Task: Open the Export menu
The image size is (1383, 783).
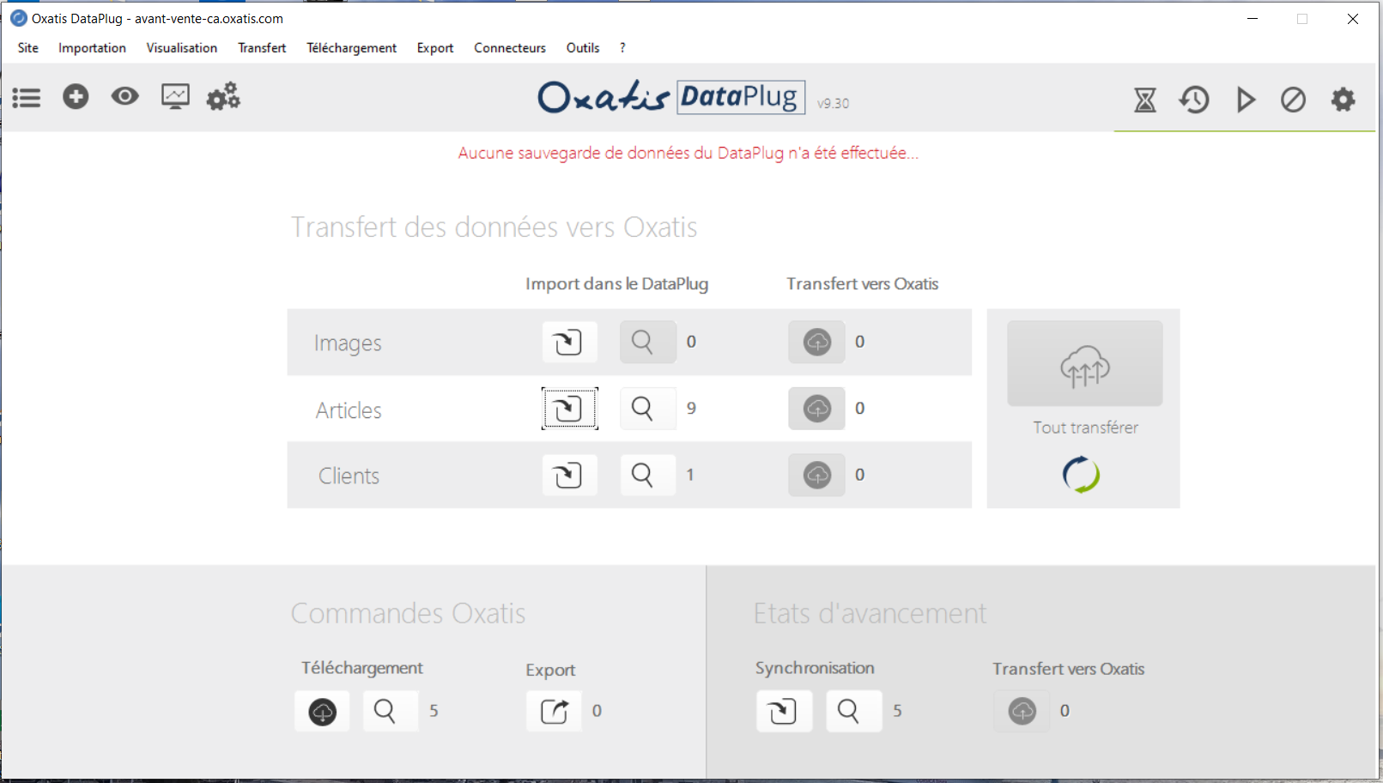Action: [435, 48]
